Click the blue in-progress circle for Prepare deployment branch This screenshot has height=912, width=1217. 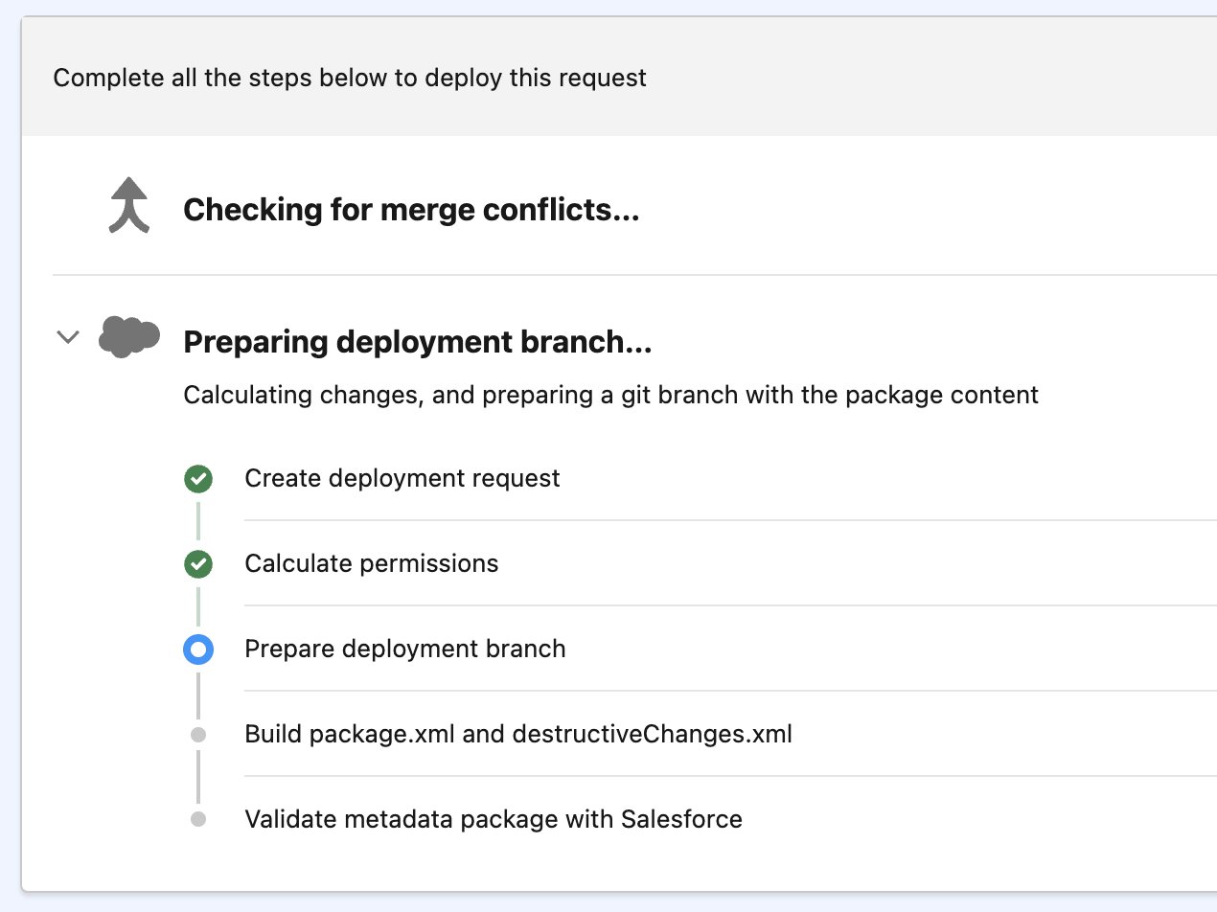tap(198, 650)
